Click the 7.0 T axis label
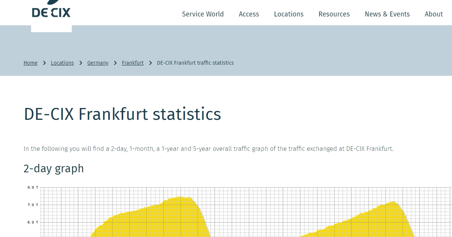The height and width of the screenshot is (237, 452). pos(33,205)
